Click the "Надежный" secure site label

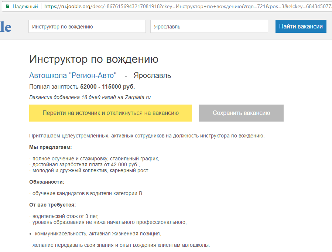(x=25, y=6)
